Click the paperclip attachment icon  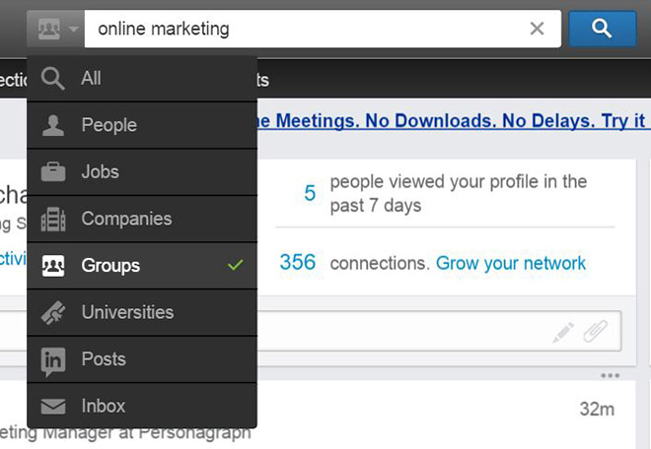(595, 333)
